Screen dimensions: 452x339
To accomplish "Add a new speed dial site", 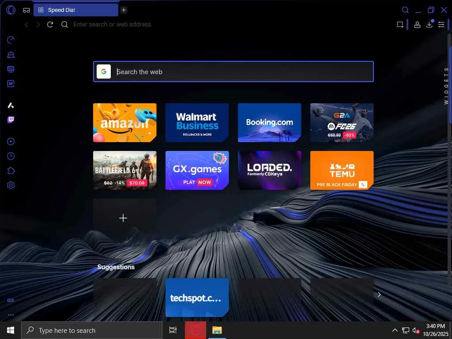I will [124, 218].
